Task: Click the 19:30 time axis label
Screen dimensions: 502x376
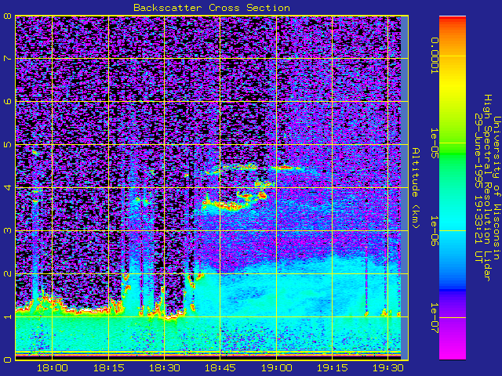Action: pyautogui.click(x=388, y=368)
